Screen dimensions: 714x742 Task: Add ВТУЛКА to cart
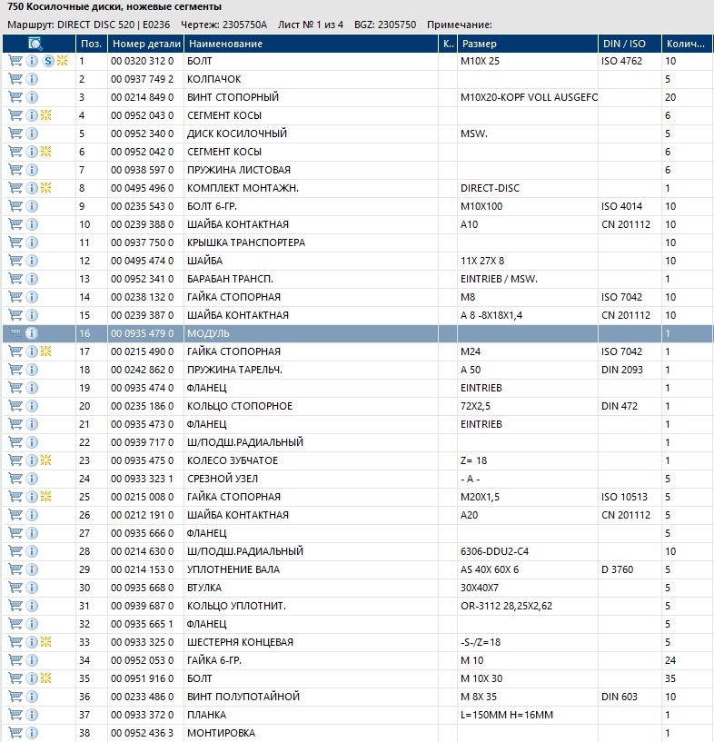point(15,588)
